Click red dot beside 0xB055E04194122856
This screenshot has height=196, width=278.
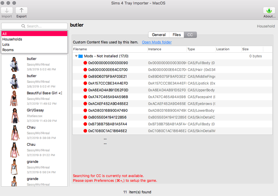[x=85, y=117]
